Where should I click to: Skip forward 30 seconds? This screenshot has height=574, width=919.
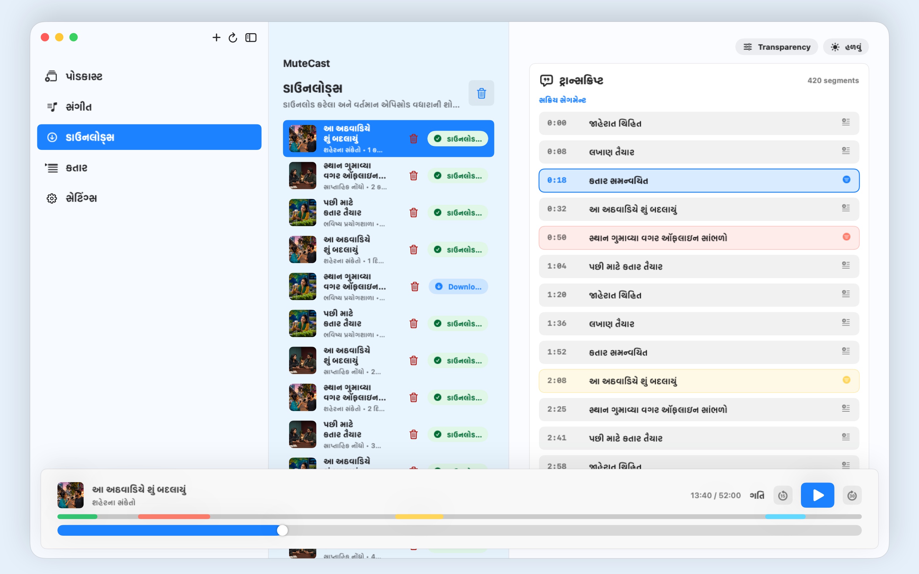(852, 496)
